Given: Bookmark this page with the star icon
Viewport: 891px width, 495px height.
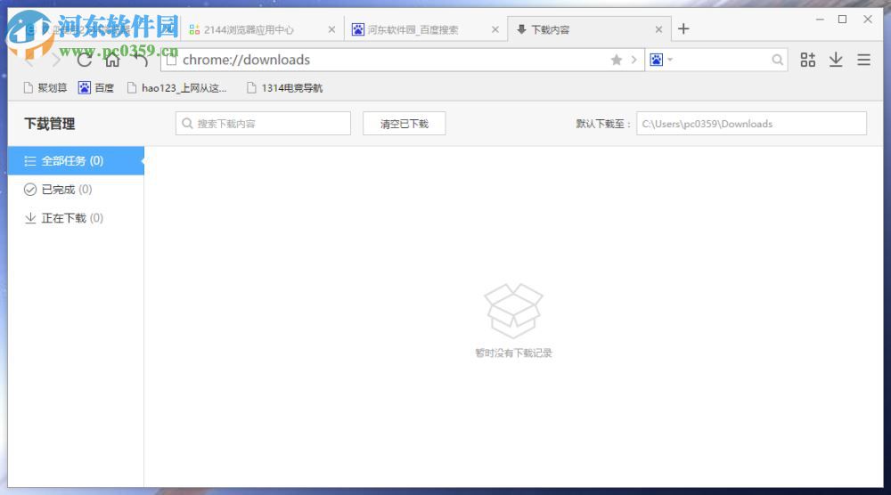Looking at the screenshot, I should click(x=617, y=60).
